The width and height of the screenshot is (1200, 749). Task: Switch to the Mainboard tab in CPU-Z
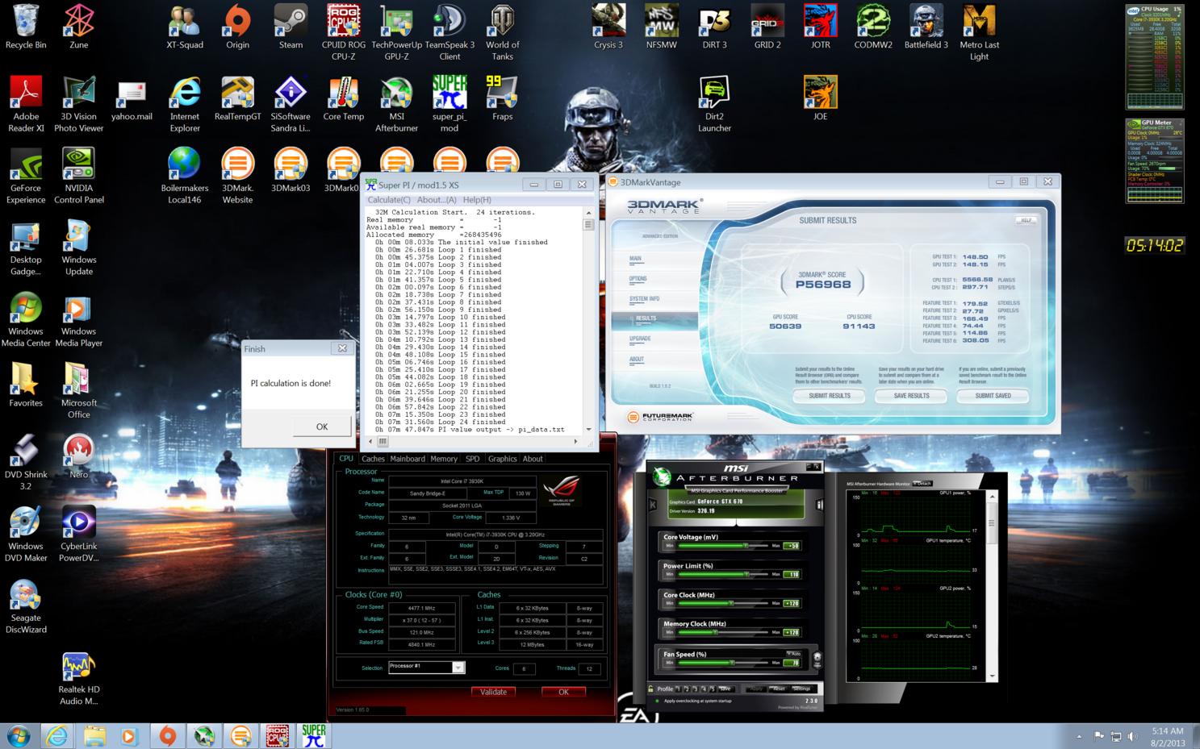coord(408,459)
